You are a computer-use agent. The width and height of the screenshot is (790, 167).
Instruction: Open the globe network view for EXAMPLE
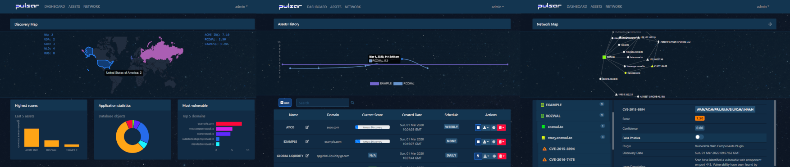coord(494,142)
